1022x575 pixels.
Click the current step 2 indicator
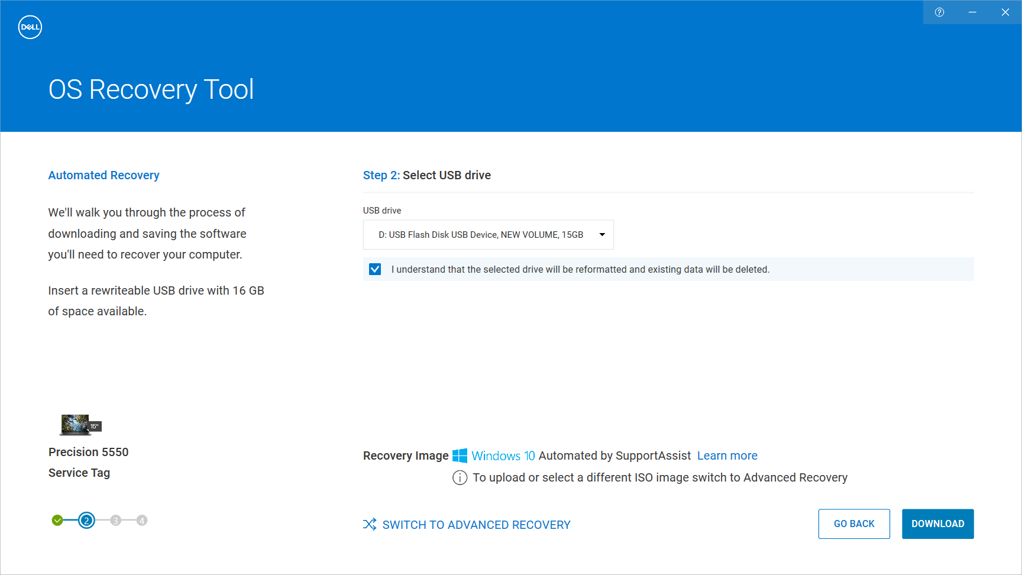pos(86,520)
